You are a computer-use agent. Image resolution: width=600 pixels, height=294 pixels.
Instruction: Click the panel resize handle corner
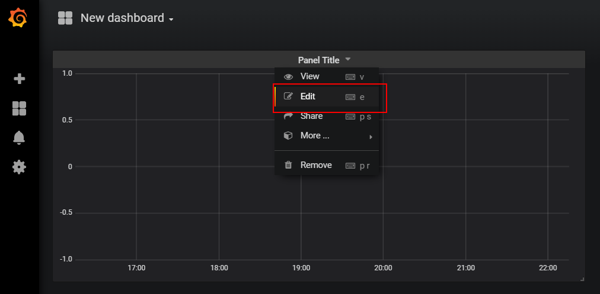point(582,279)
